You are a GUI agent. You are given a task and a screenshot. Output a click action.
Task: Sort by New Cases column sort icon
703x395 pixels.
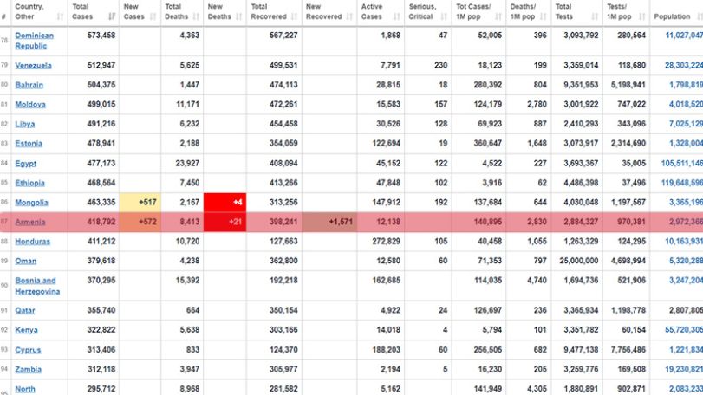(x=153, y=16)
